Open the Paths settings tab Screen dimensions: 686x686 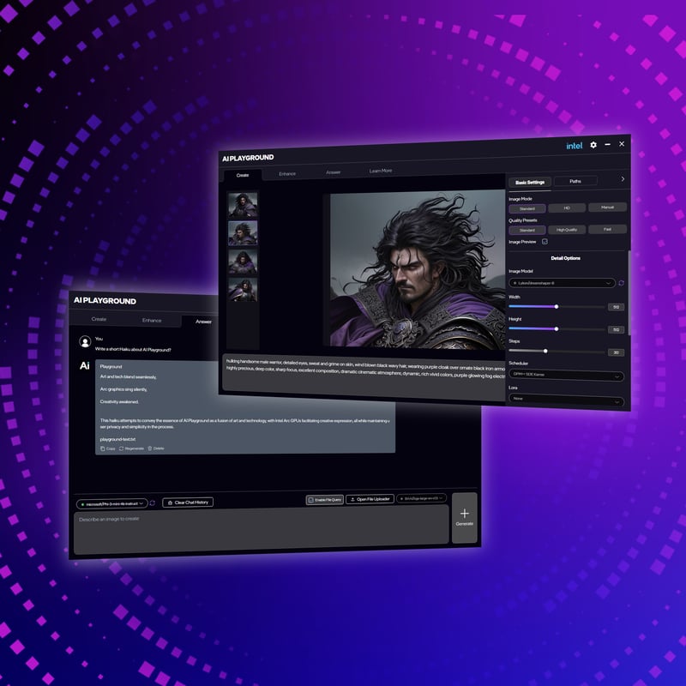pyautogui.click(x=575, y=181)
